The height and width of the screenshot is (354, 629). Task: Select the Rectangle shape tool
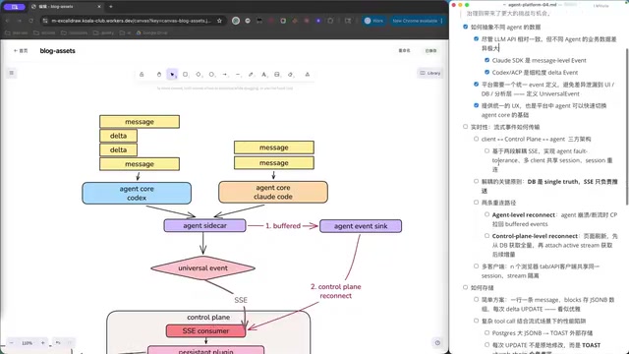[186, 75]
